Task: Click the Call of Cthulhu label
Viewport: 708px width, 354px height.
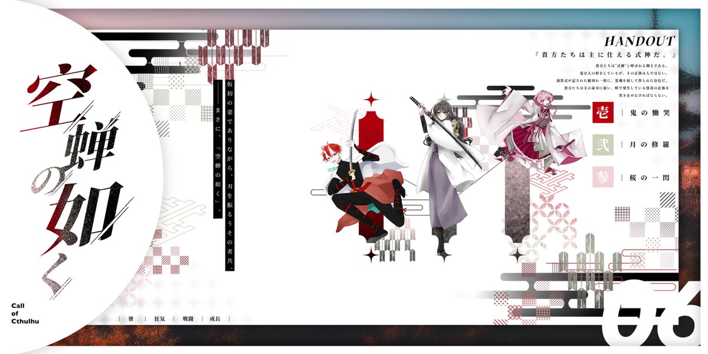Action: [x=25, y=314]
